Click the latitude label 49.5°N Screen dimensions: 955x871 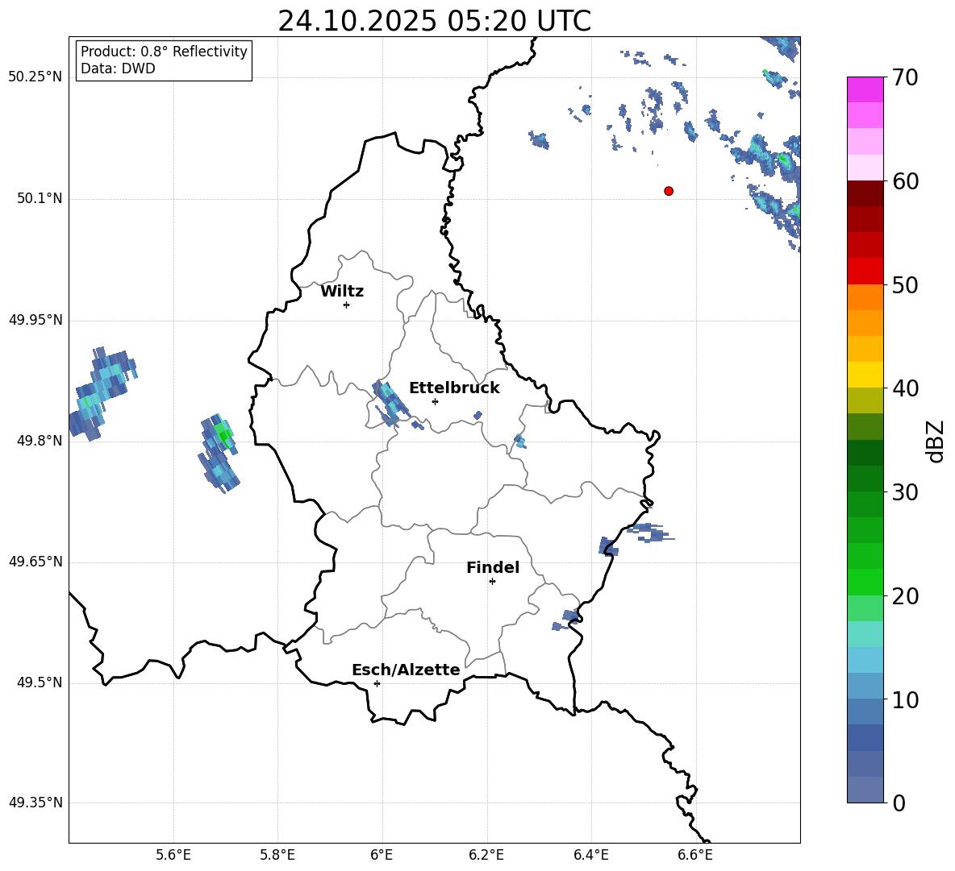pos(39,682)
